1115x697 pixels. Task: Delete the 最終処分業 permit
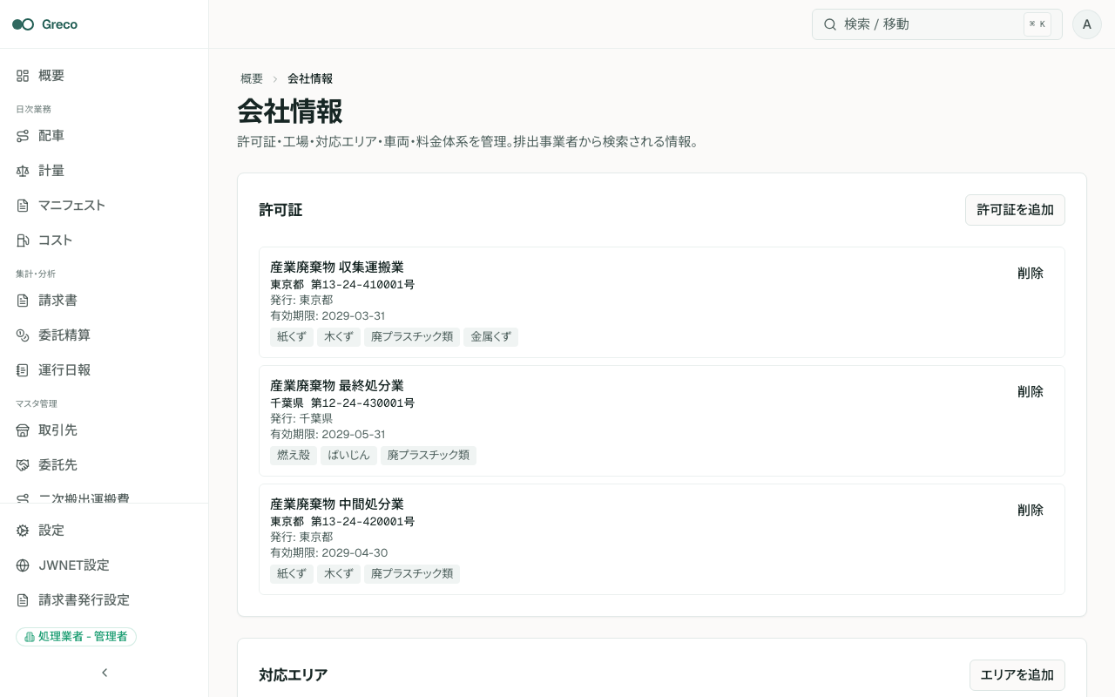[1031, 392]
